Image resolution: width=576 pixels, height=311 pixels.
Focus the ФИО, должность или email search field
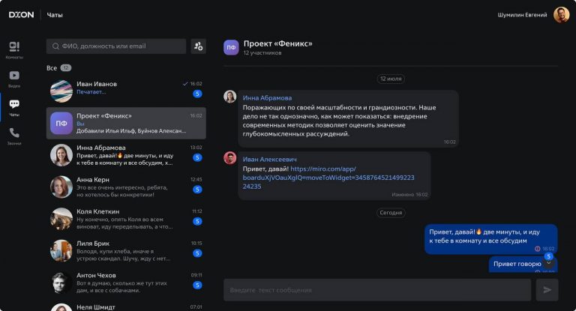point(116,46)
